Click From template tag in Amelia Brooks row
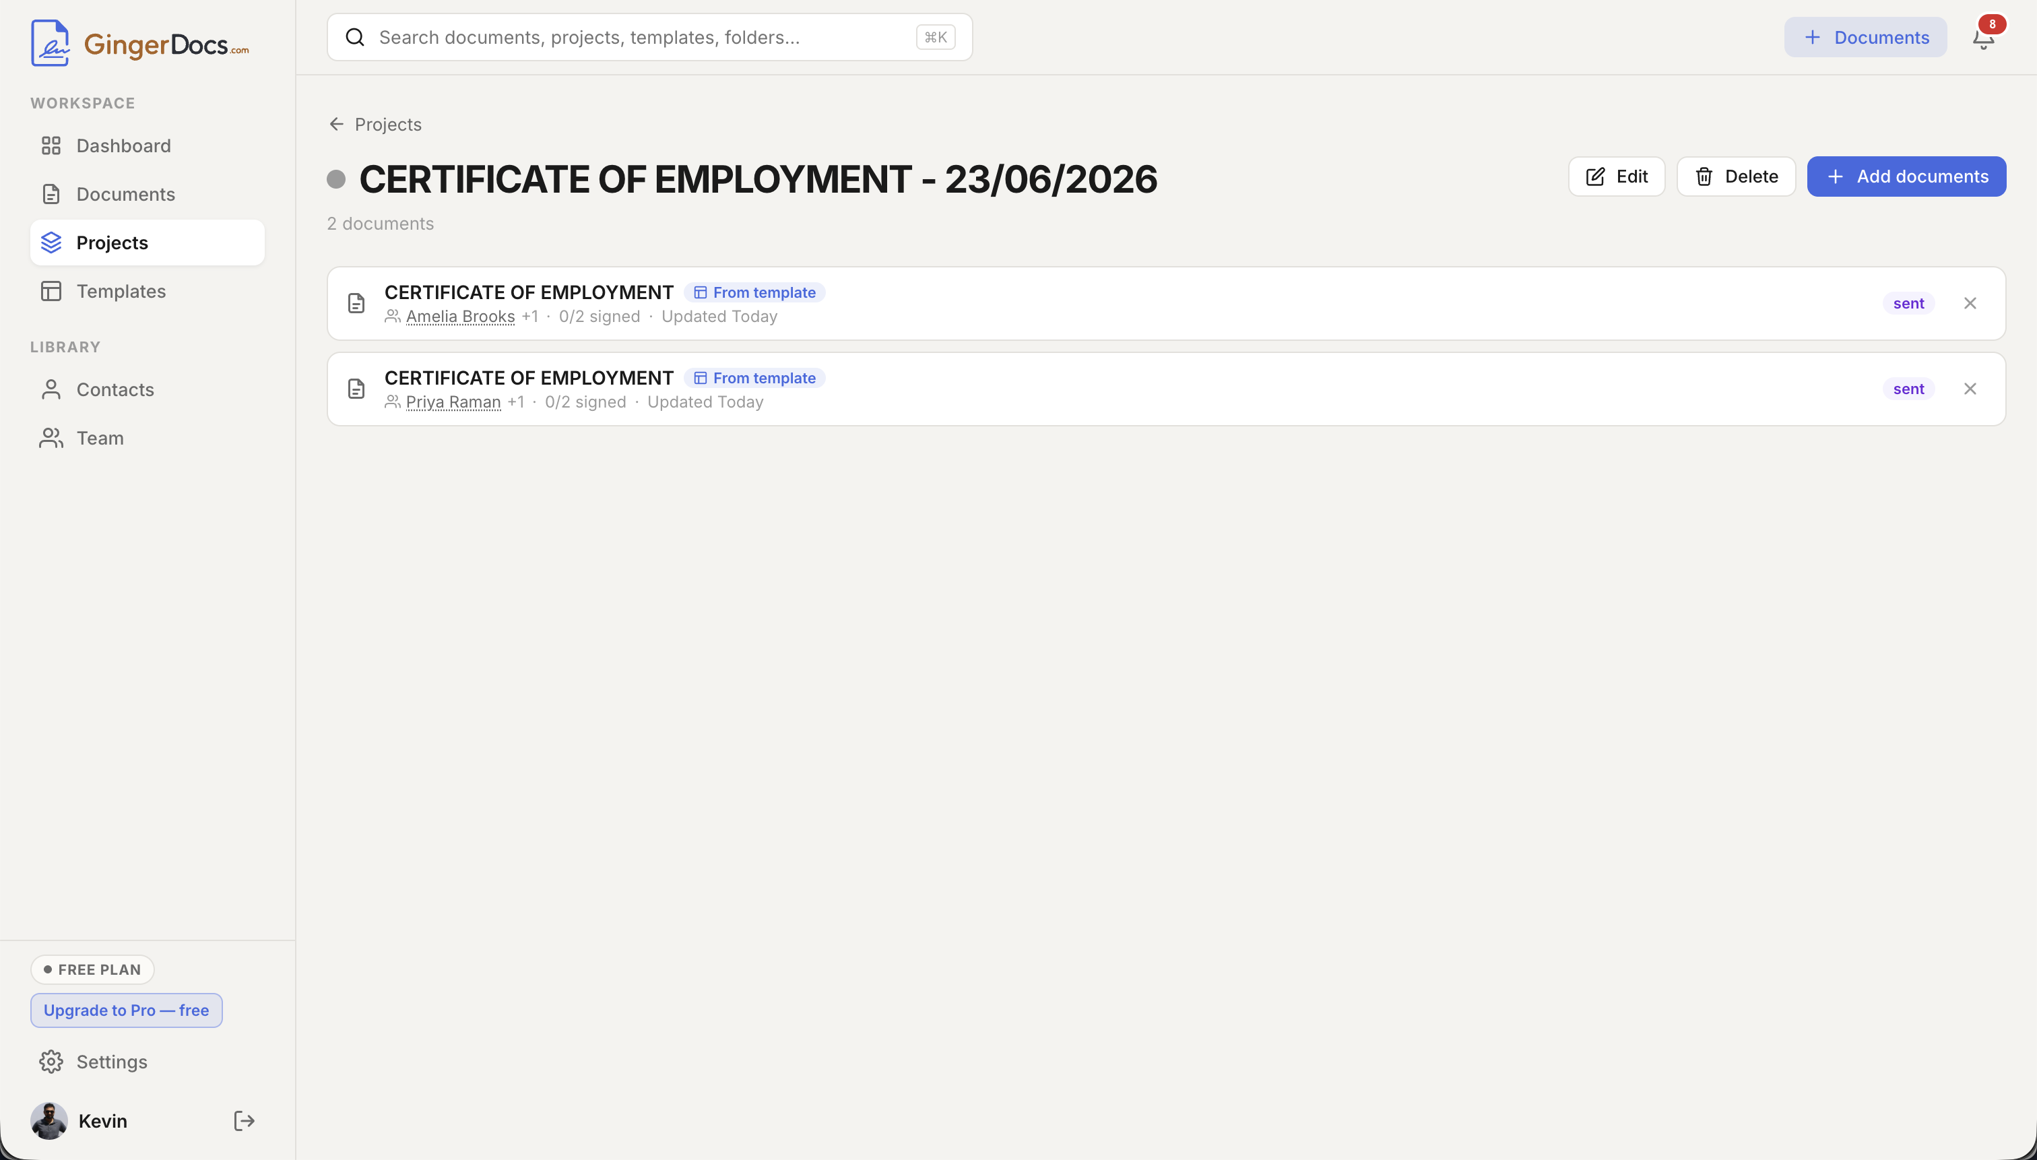2037x1160 pixels. pyautogui.click(x=754, y=292)
